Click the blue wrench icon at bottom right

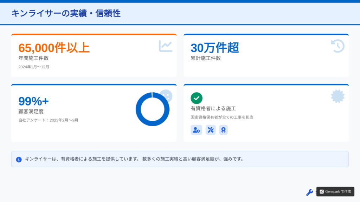(x=309, y=193)
